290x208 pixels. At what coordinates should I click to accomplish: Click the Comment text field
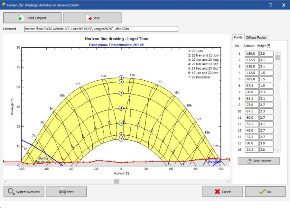coord(101,29)
